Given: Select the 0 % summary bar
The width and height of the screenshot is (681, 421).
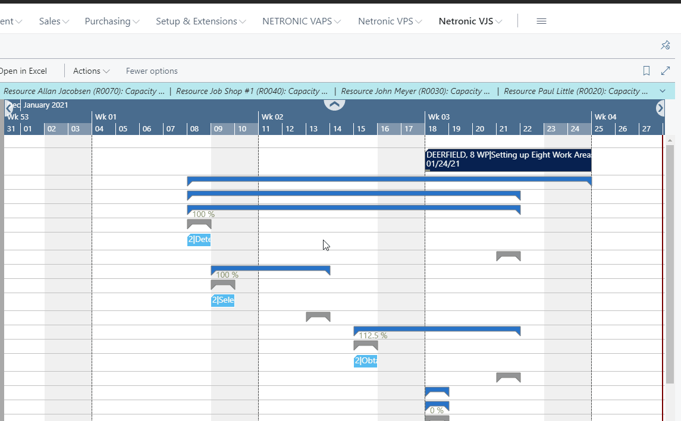Looking at the screenshot, I should coord(437,407).
